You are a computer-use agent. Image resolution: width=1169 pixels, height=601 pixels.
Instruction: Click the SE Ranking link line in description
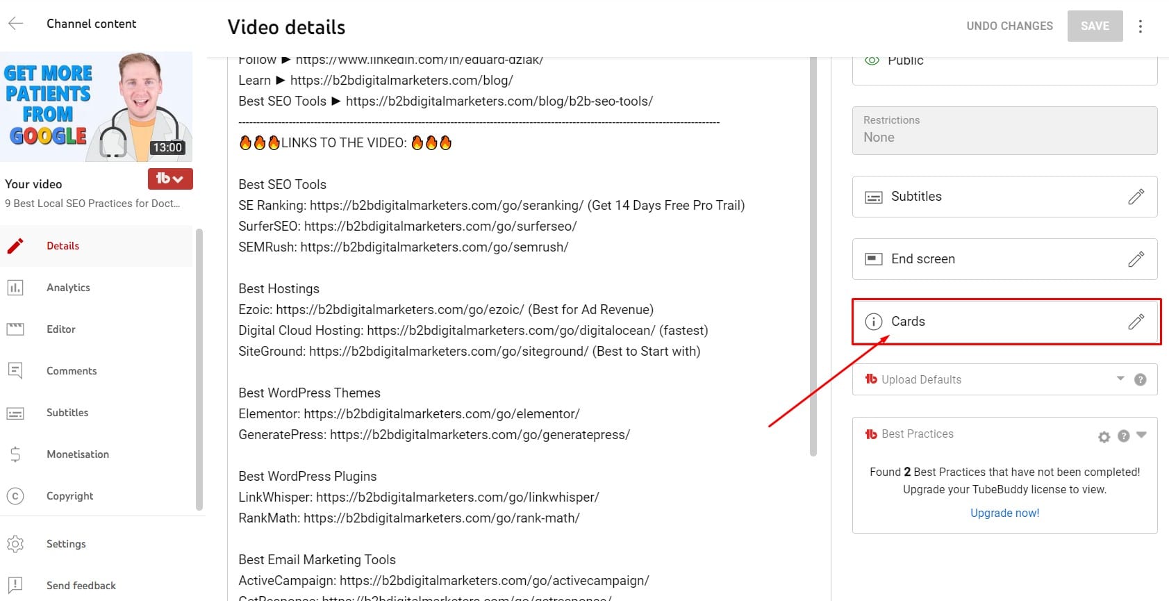pyautogui.click(x=491, y=206)
